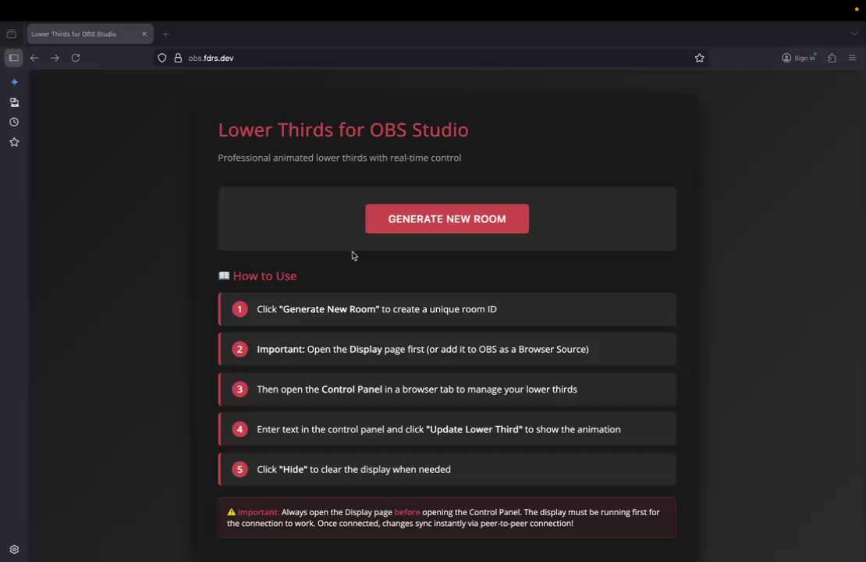
Task: Open synced tabs icon in sidebar
Action: 14,102
